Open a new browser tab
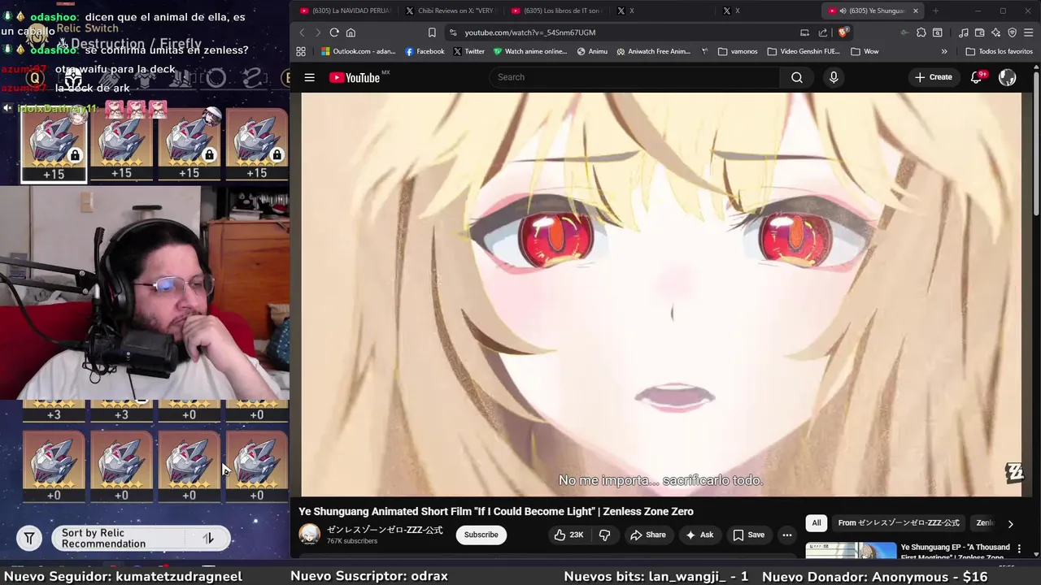Viewport: 1041px width, 585px height. [935, 11]
